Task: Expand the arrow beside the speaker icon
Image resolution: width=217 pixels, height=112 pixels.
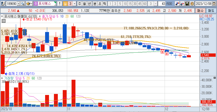Action: 32,4
